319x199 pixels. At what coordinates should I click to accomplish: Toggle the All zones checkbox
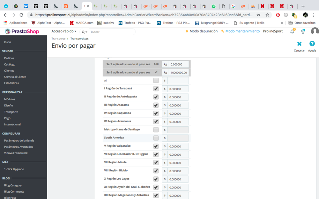pos(156,81)
